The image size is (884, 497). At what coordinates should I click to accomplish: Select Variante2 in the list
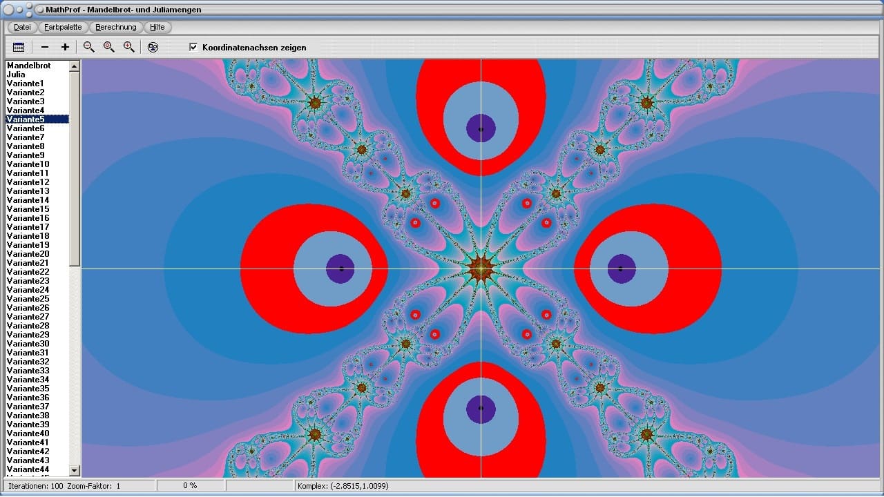tap(25, 92)
